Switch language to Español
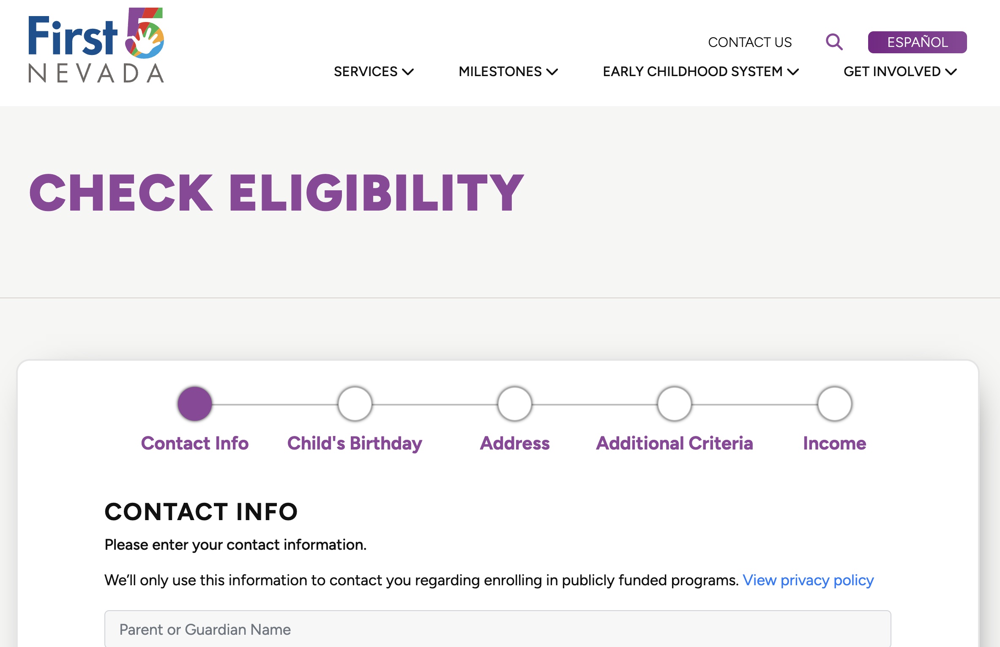 [x=917, y=41]
